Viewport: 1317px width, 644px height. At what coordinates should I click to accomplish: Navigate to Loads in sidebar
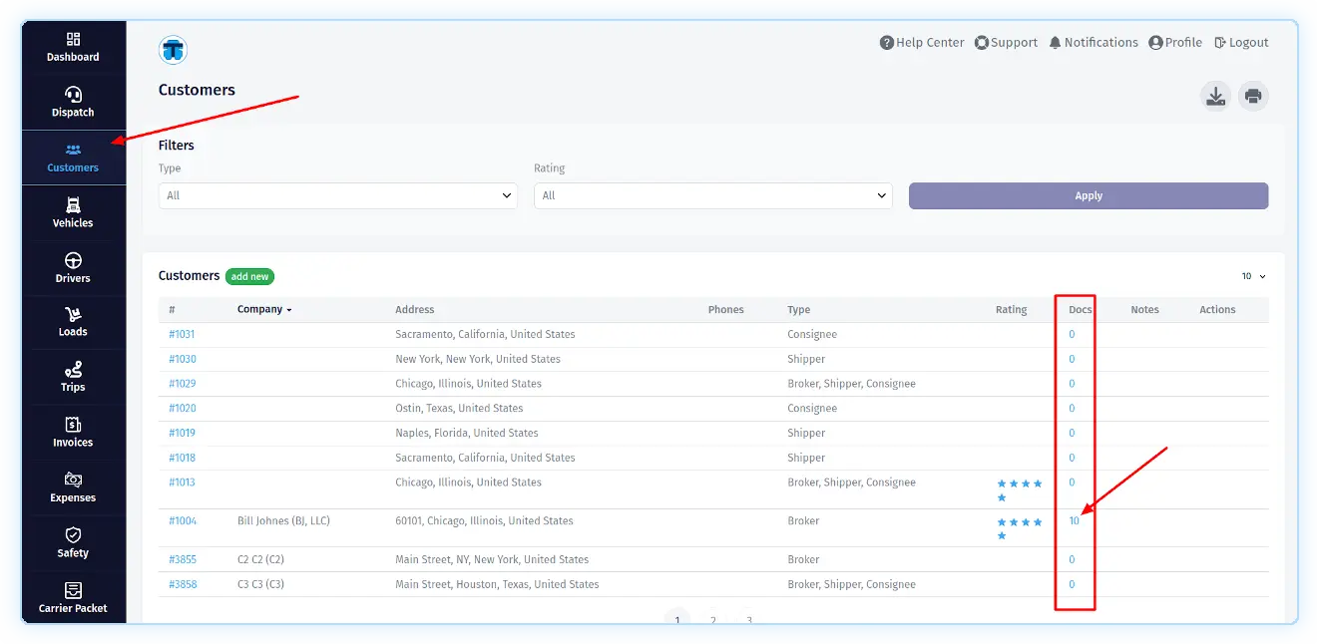tap(73, 322)
